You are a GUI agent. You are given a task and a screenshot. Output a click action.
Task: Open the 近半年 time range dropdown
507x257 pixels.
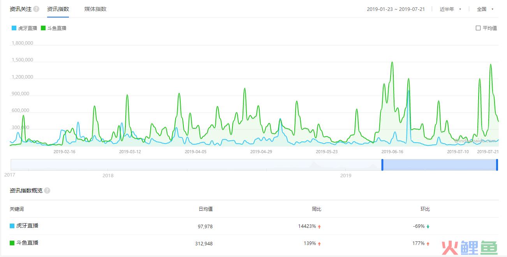451,9
